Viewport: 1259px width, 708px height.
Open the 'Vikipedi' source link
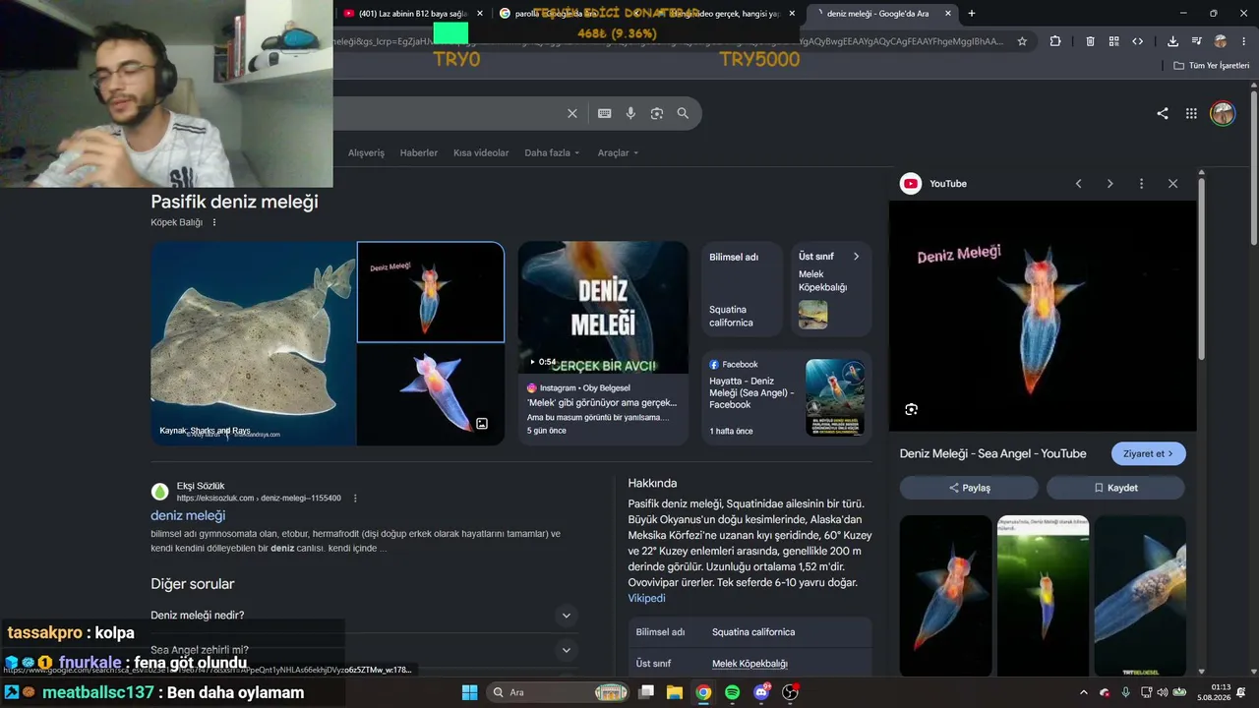coord(646,598)
